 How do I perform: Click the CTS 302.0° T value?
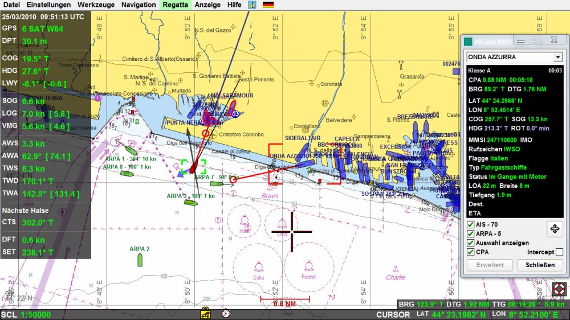(38, 223)
